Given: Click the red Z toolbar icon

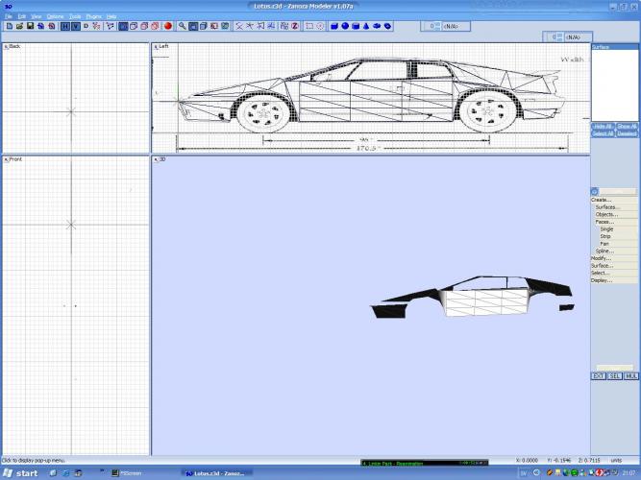Looking at the screenshot, I should click(296, 26).
